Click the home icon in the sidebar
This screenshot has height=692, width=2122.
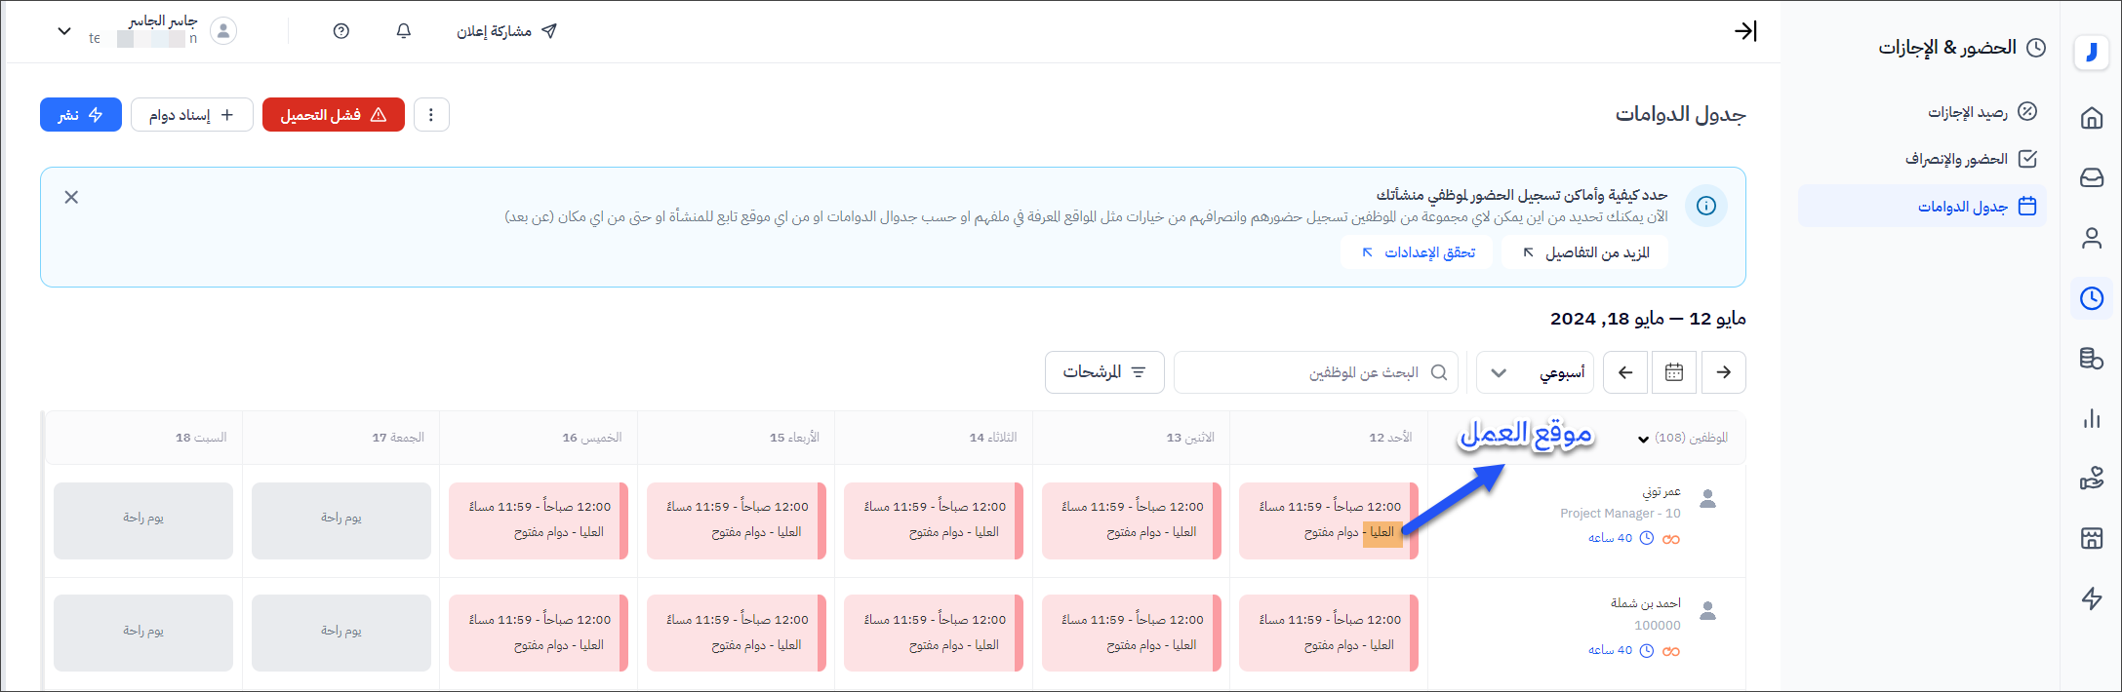[2091, 119]
